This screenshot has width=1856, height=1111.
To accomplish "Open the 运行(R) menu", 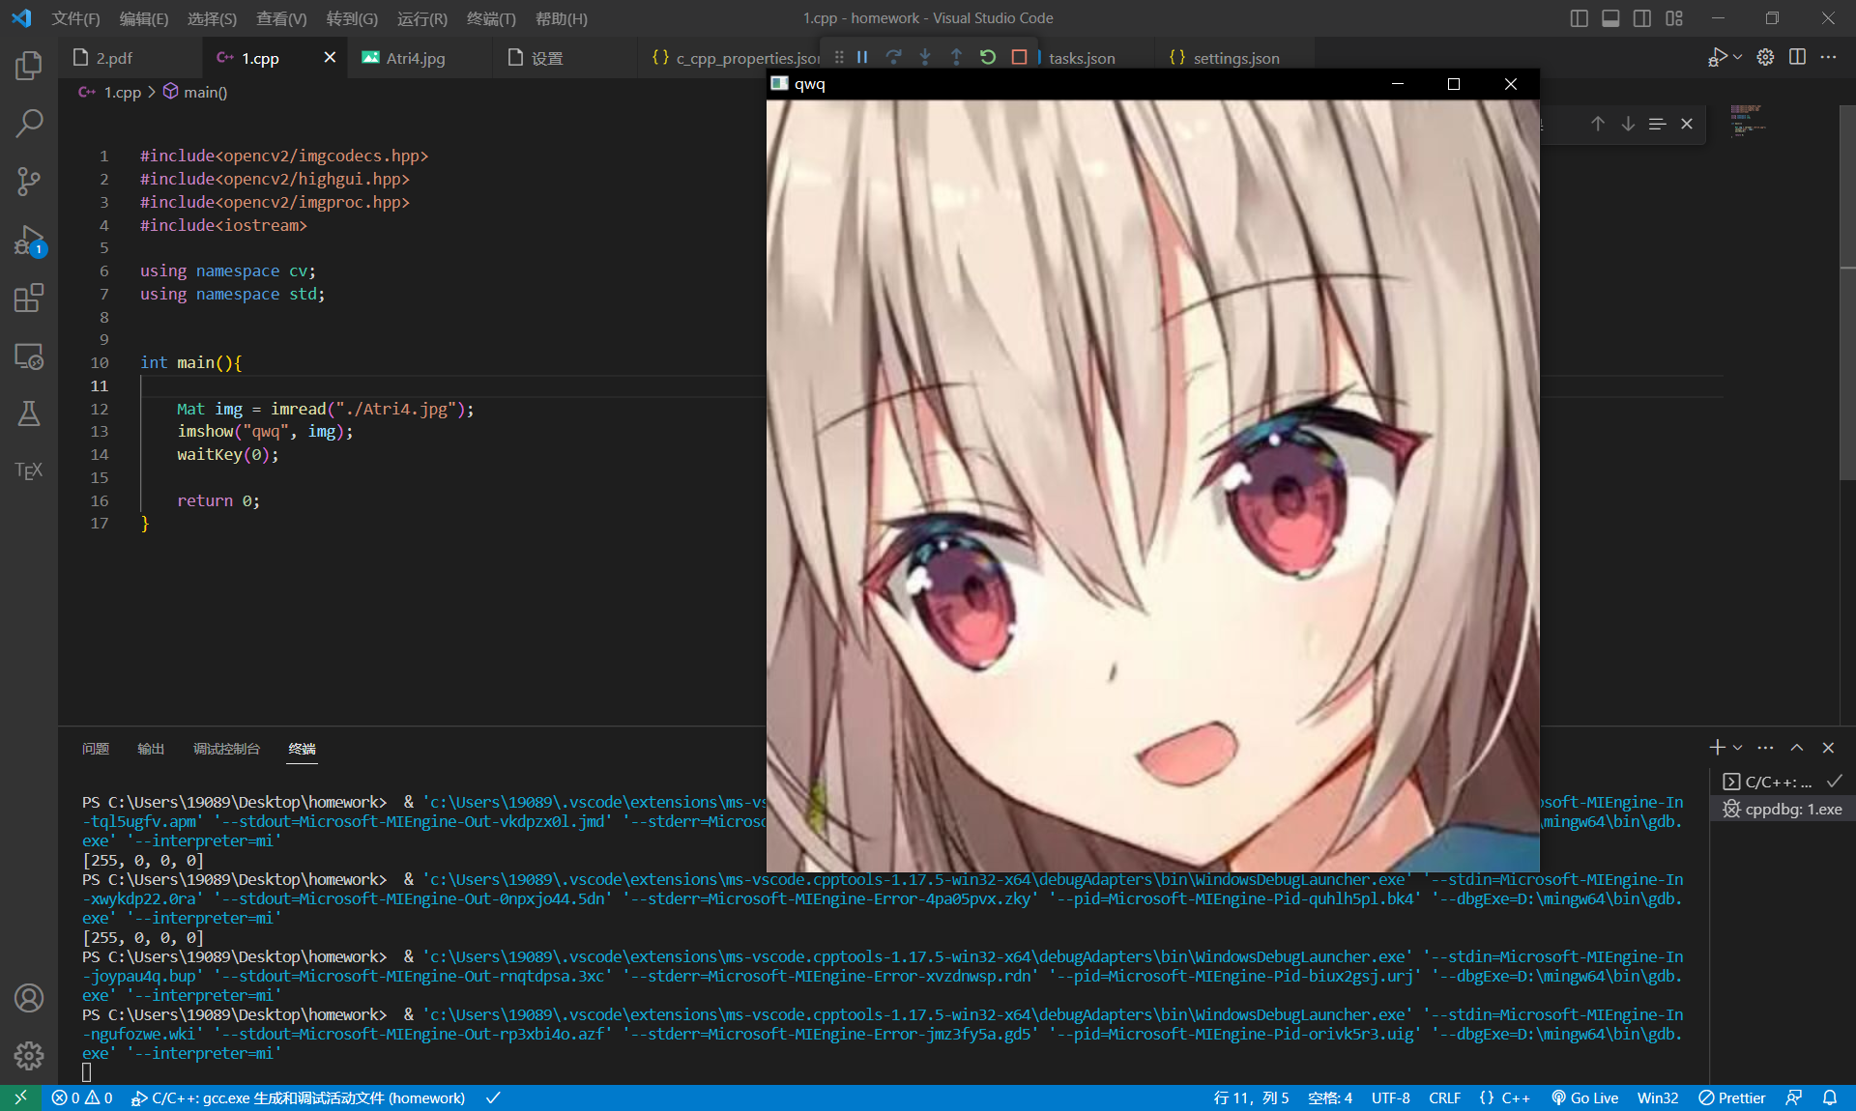I will tap(421, 18).
